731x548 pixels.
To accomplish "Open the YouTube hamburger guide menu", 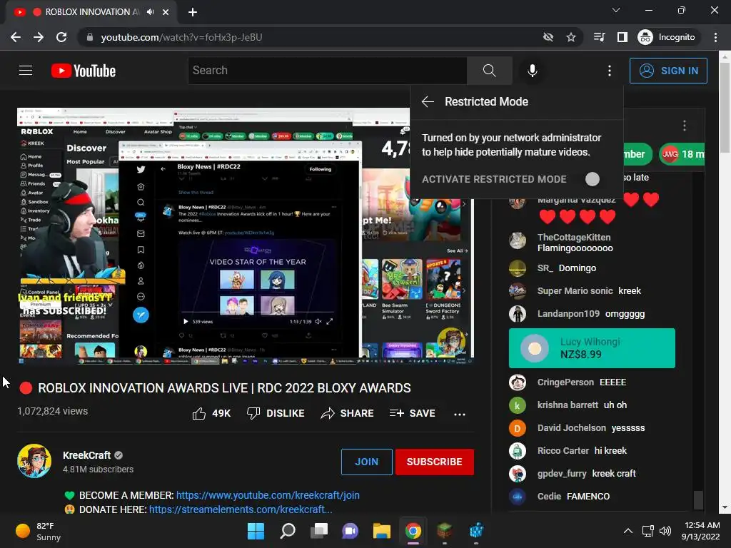I will (x=26, y=71).
